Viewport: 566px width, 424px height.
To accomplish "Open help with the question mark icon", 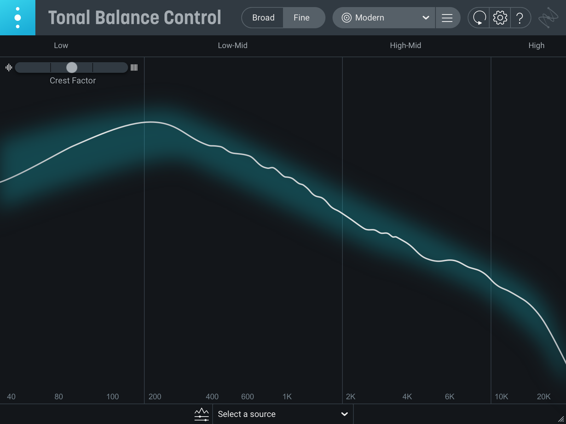I will tap(520, 18).
